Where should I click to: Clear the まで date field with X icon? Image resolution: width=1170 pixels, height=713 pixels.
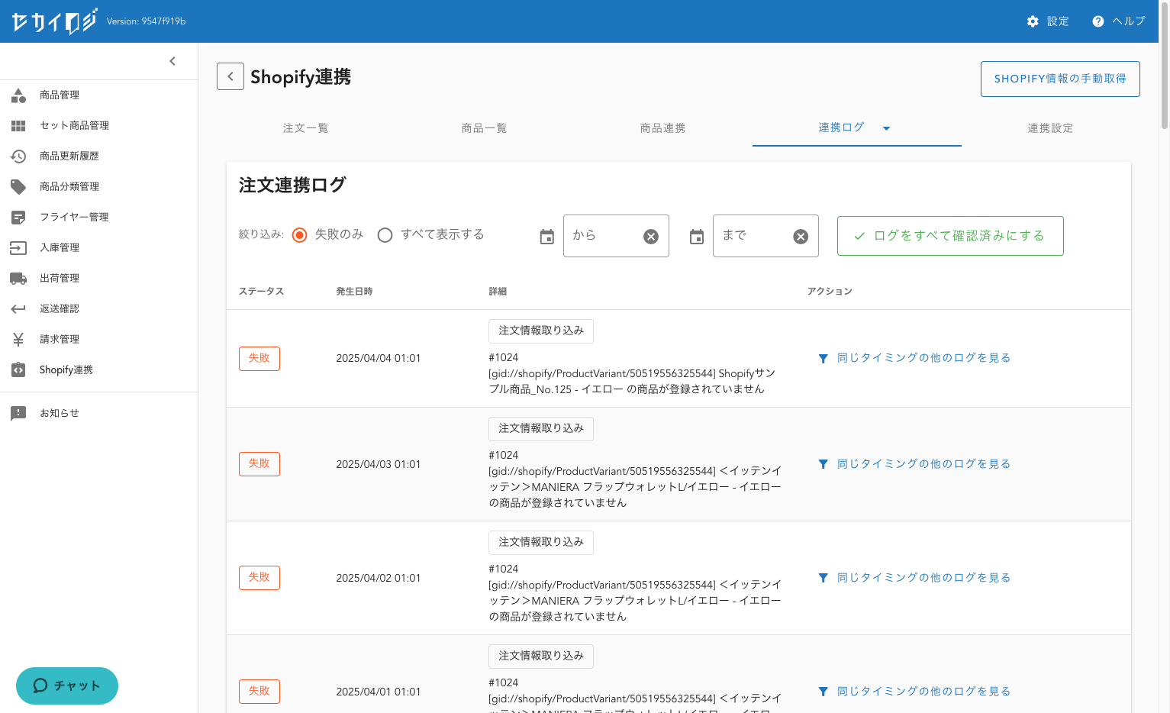[800, 237]
